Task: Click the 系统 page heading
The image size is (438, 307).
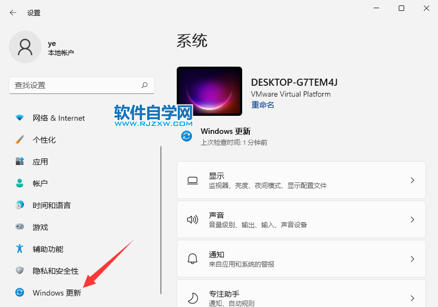Action: 192,40
